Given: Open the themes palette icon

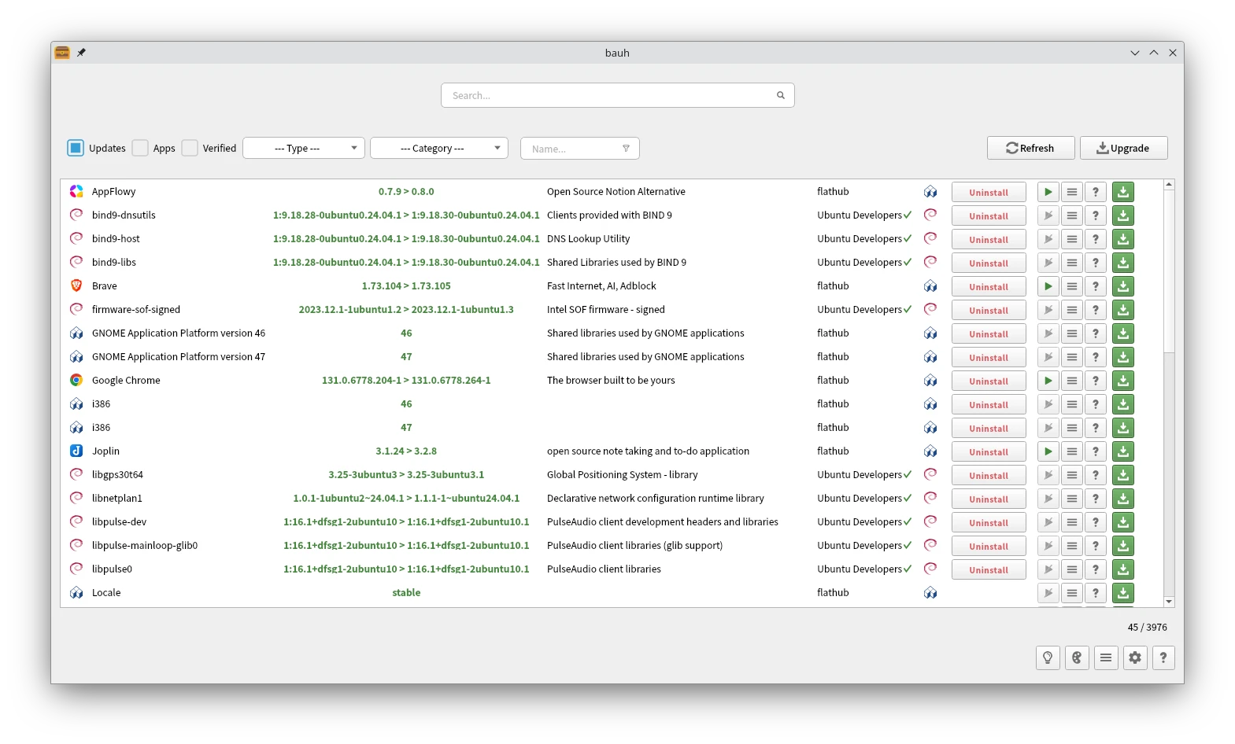Looking at the screenshot, I should [x=1077, y=657].
